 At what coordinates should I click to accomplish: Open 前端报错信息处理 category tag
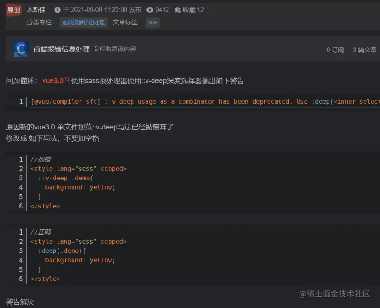84,22
